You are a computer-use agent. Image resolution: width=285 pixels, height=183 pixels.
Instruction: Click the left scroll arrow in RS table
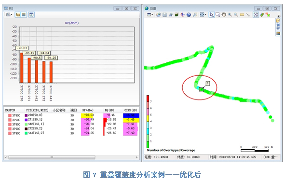[x=6, y=157]
